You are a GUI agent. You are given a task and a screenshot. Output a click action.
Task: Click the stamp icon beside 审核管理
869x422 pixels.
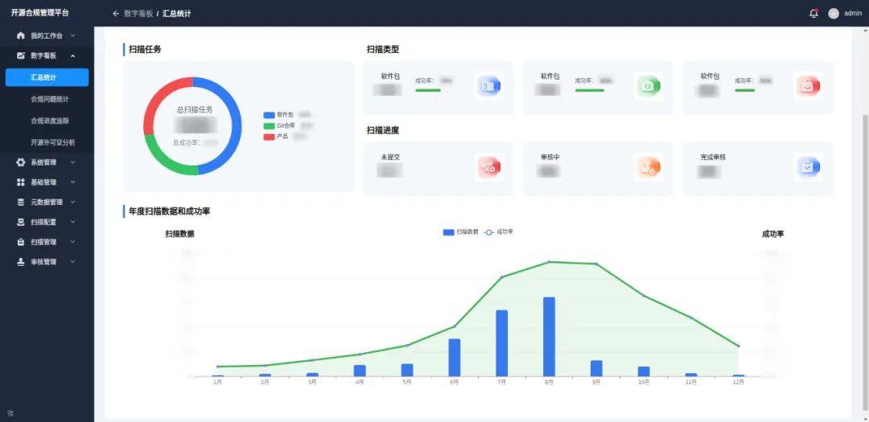coord(21,262)
